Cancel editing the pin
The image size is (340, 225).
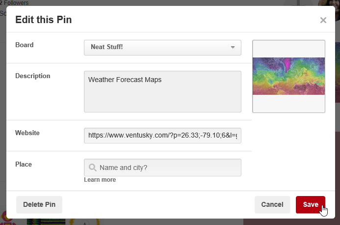[x=272, y=204]
